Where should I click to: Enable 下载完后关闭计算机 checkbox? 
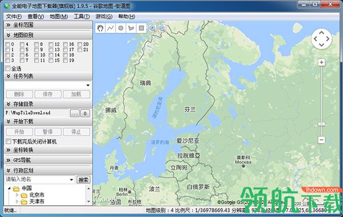(x=9, y=141)
